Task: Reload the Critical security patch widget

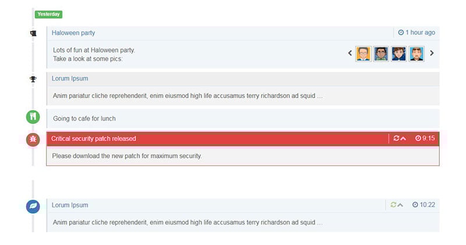Action: [x=396, y=138]
